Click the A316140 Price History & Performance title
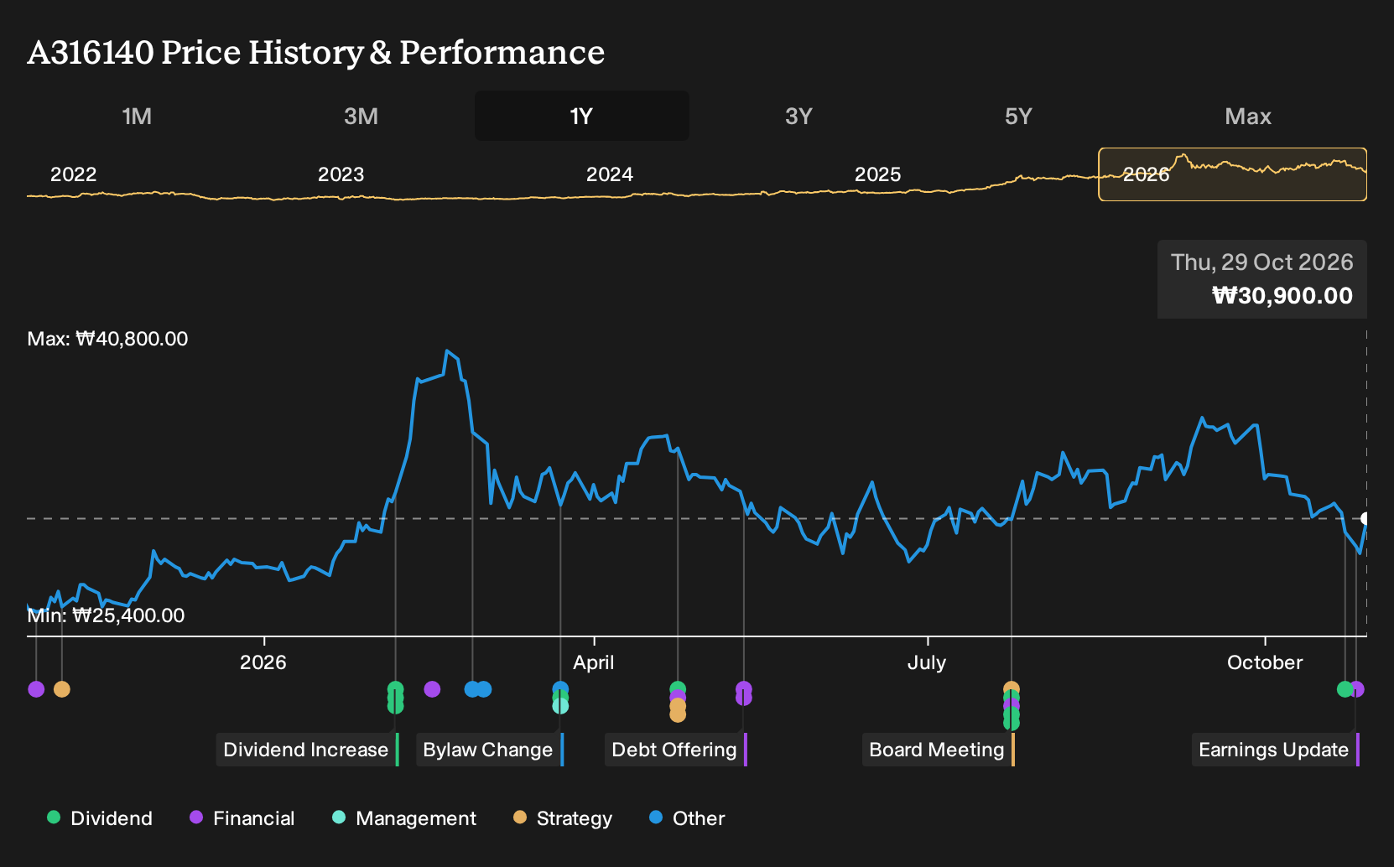Image resolution: width=1394 pixels, height=867 pixels. point(316,52)
